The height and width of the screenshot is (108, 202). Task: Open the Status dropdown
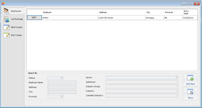(55, 78)
